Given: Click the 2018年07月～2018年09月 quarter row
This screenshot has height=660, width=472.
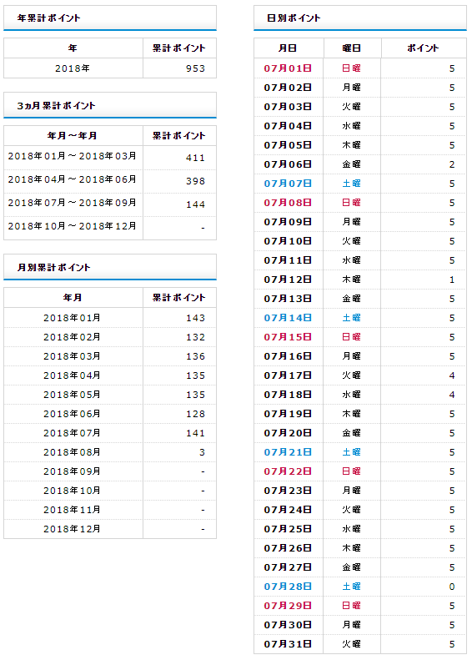Looking at the screenshot, I should pyautogui.click(x=110, y=204).
